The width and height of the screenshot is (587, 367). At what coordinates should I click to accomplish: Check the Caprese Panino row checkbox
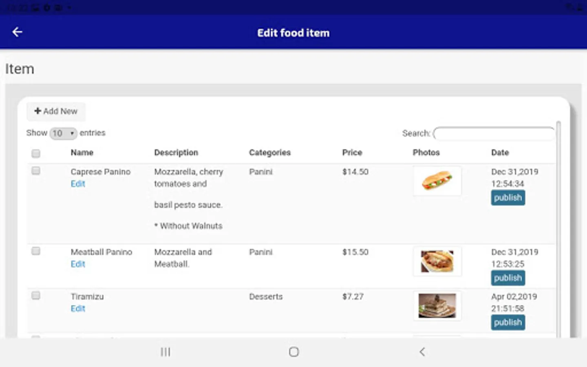36,171
